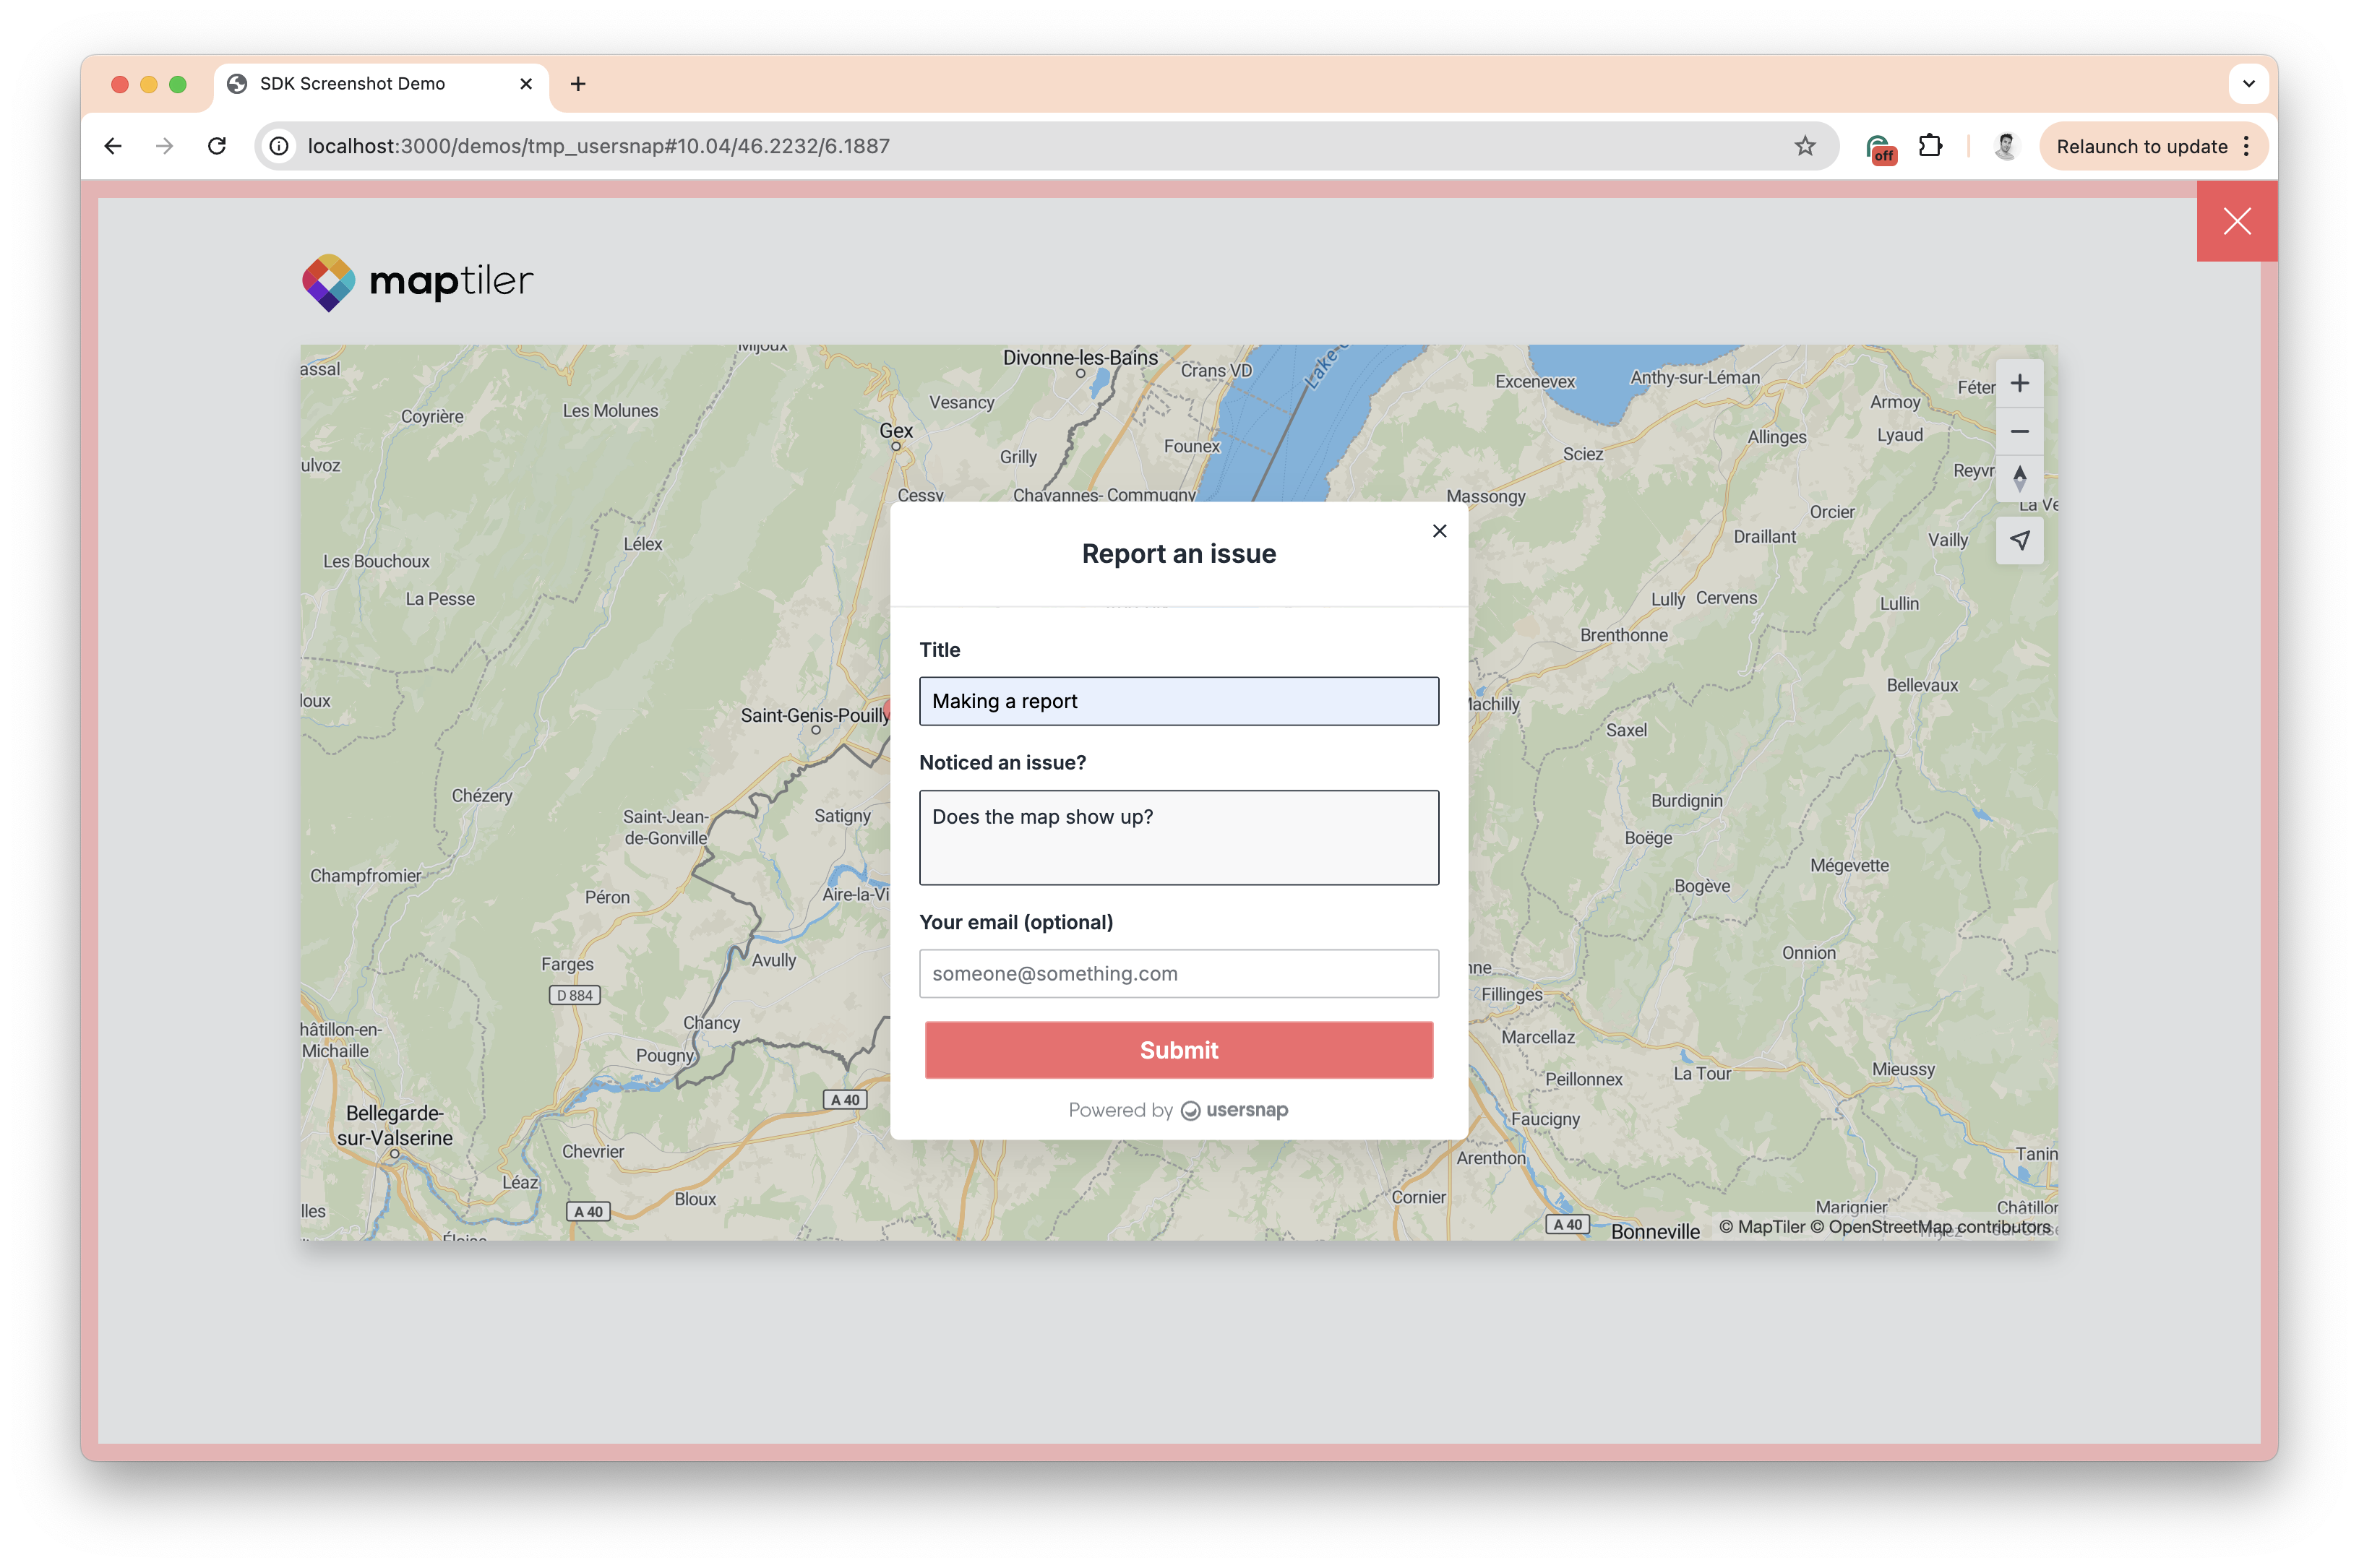Viewport: 2359px width, 1568px height.
Task: Click the map zoom in plus button
Action: pyautogui.click(x=2019, y=383)
